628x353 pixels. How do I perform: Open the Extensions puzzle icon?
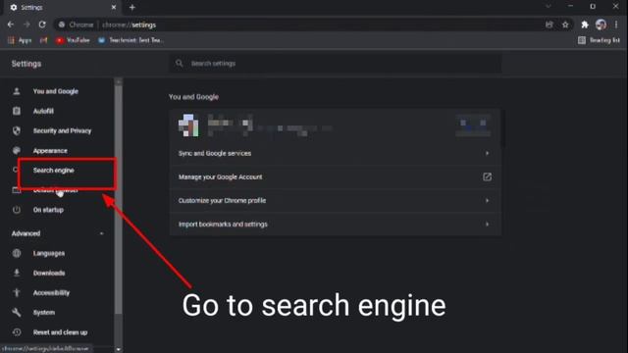coord(585,25)
